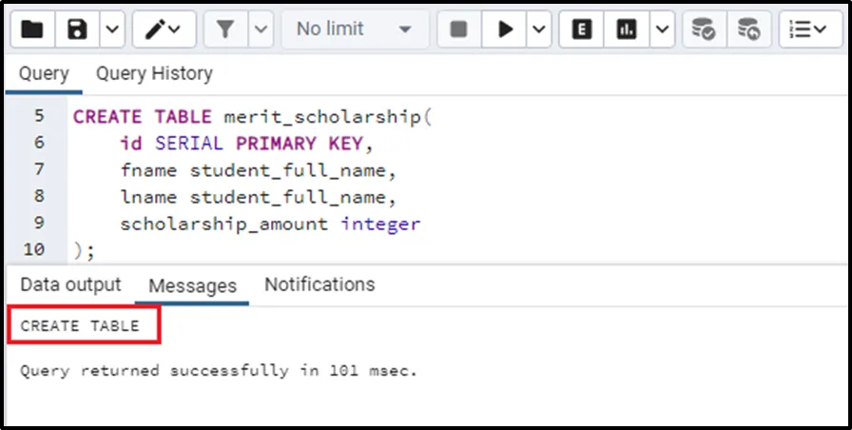Click the Explain query icon
This screenshot has width=852, height=430.
(x=581, y=29)
